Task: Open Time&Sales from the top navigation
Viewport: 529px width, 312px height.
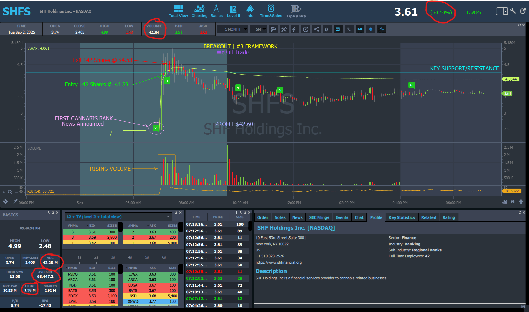Action: (271, 11)
